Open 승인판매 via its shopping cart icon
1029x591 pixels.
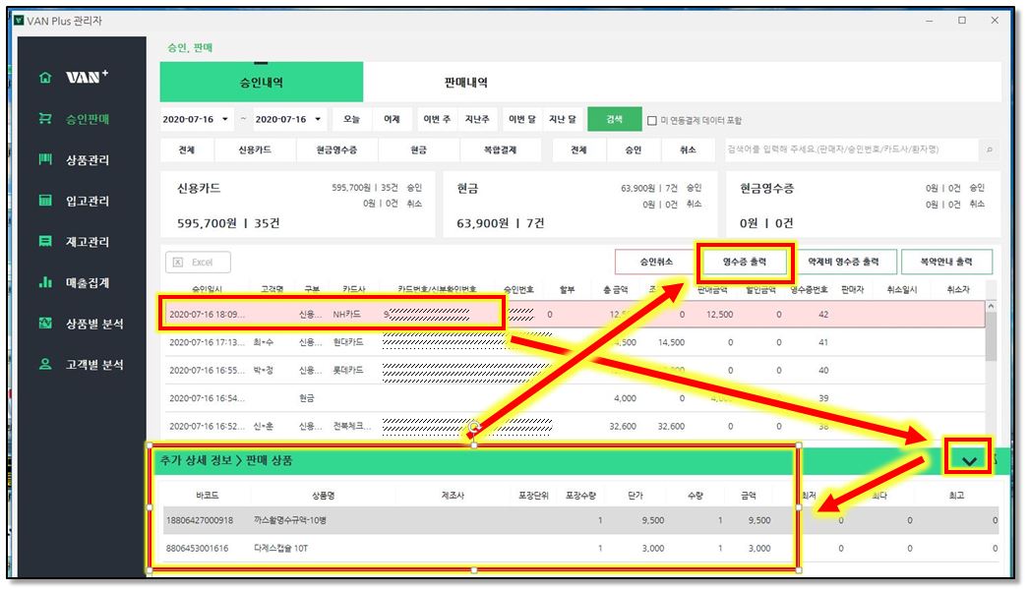[x=44, y=119]
